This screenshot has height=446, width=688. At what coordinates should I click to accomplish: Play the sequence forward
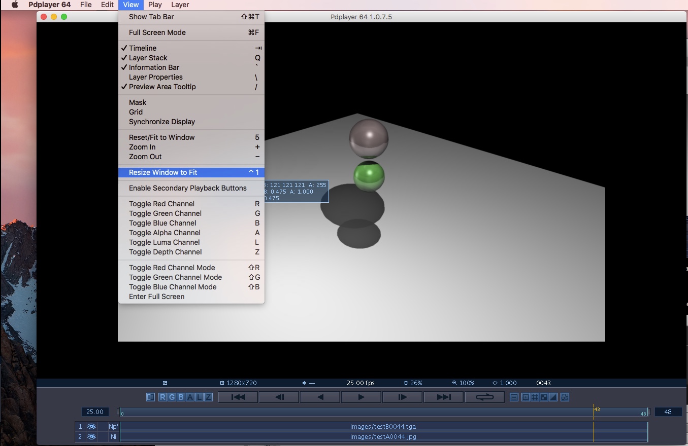(x=362, y=397)
